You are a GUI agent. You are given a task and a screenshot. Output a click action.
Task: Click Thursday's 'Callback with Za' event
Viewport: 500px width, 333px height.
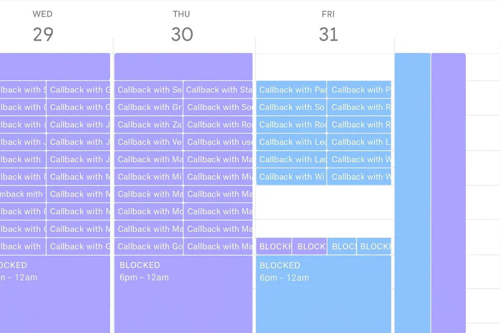pos(148,124)
